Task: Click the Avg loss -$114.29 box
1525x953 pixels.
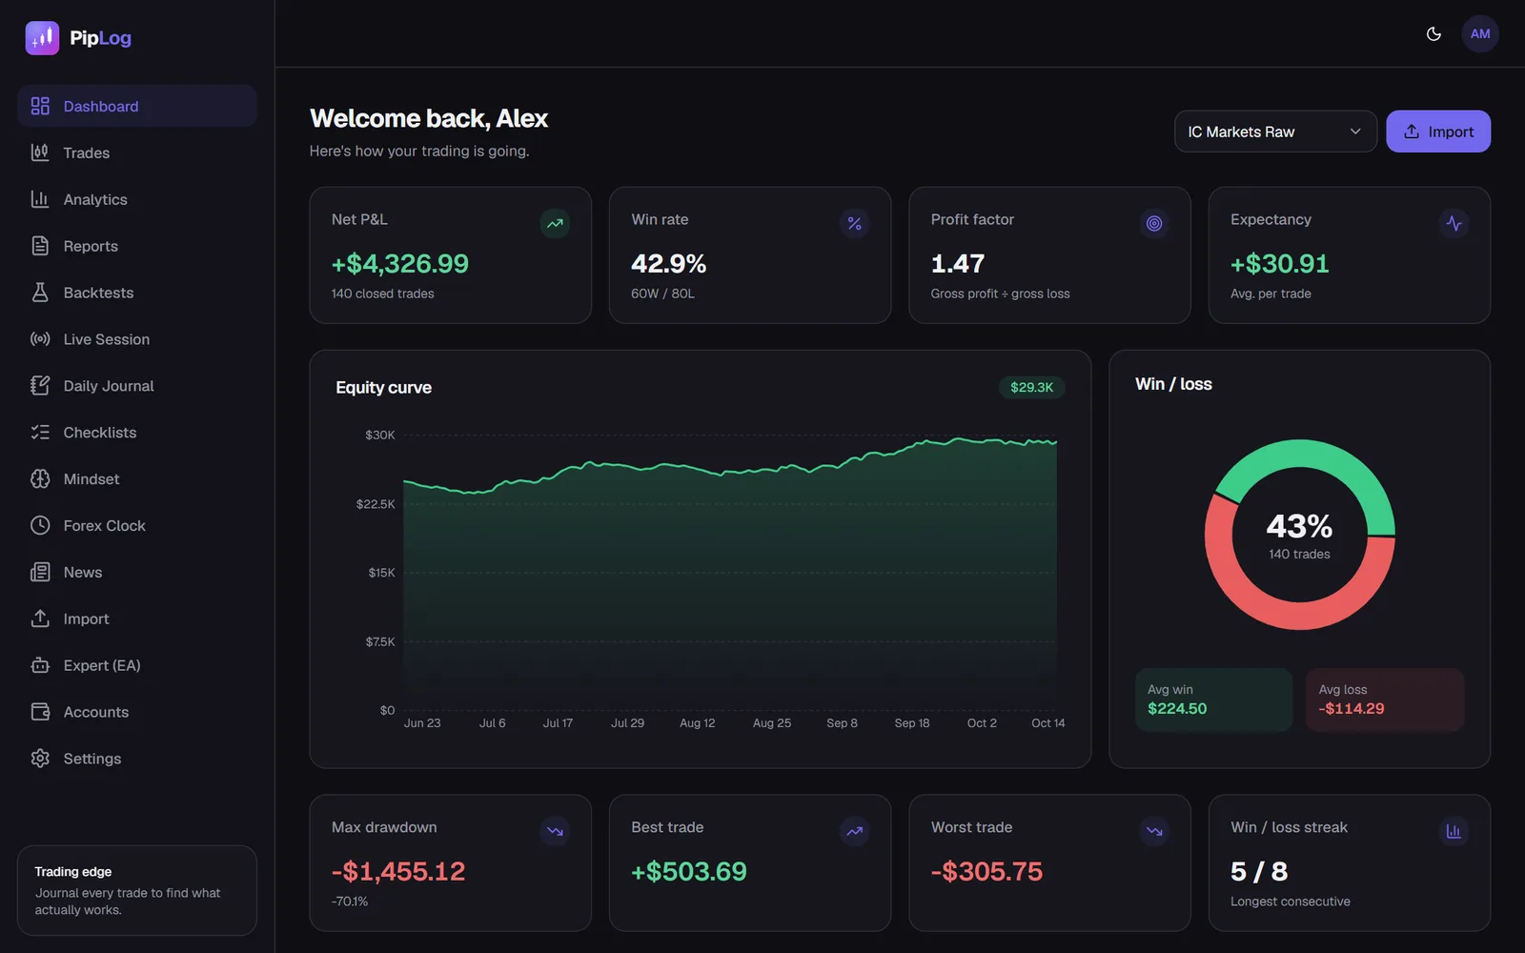Action: point(1385,700)
